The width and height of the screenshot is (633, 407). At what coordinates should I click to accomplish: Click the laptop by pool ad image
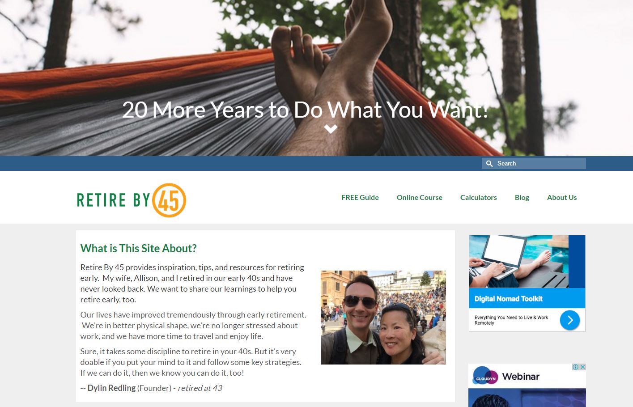click(x=519, y=261)
